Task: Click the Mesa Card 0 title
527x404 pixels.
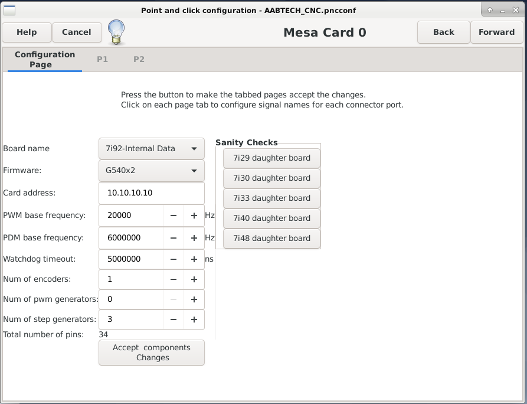Action: 325,32
